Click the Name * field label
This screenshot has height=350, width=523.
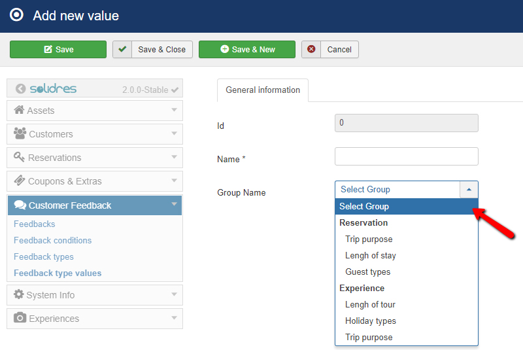click(231, 159)
